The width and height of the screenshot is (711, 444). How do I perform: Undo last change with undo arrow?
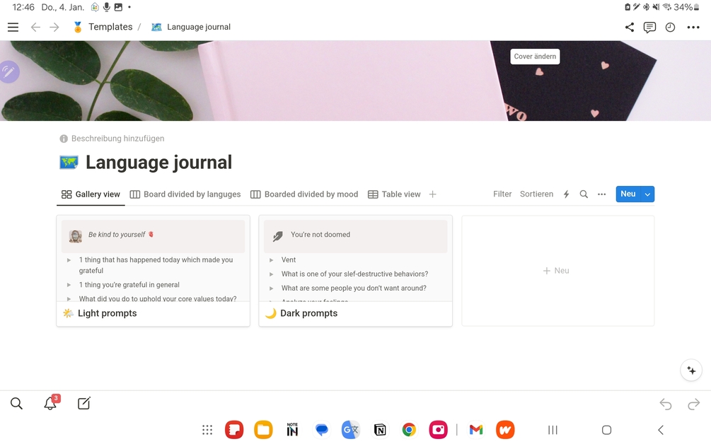coord(665,403)
